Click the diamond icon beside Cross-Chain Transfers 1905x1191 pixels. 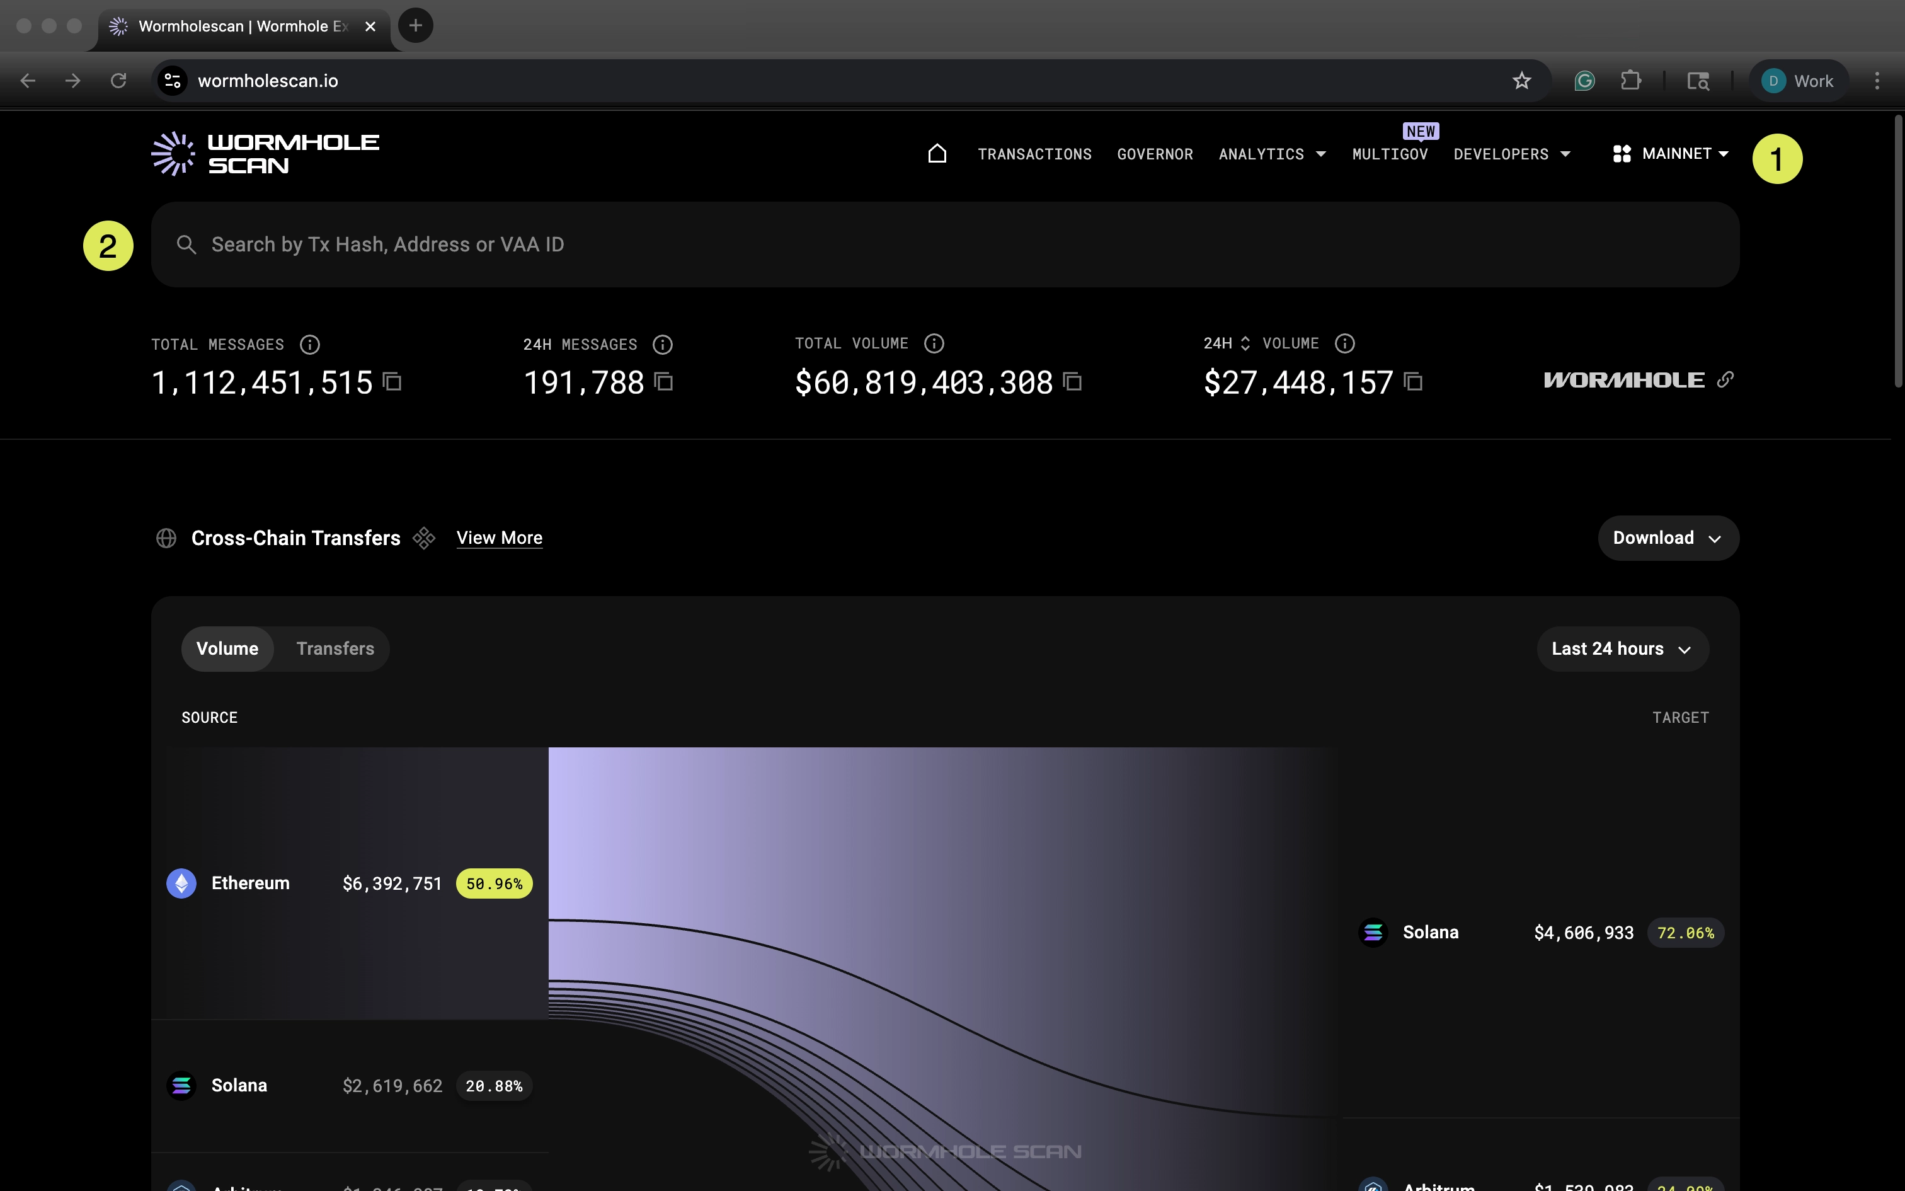(425, 538)
